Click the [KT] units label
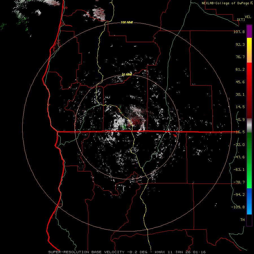The height and width of the screenshot is (254, 254). tap(241, 19)
